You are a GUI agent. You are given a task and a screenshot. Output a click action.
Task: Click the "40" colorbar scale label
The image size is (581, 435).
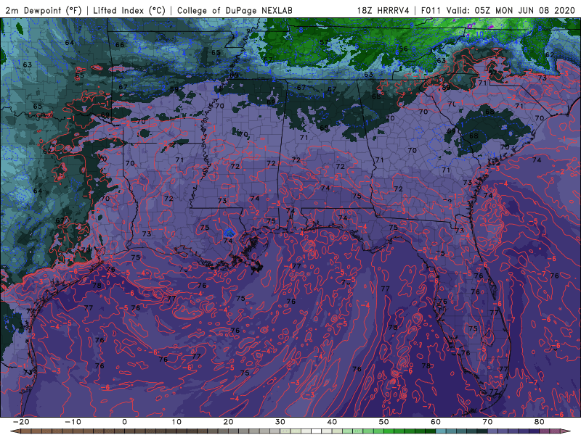pyautogui.click(x=332, y=422)
